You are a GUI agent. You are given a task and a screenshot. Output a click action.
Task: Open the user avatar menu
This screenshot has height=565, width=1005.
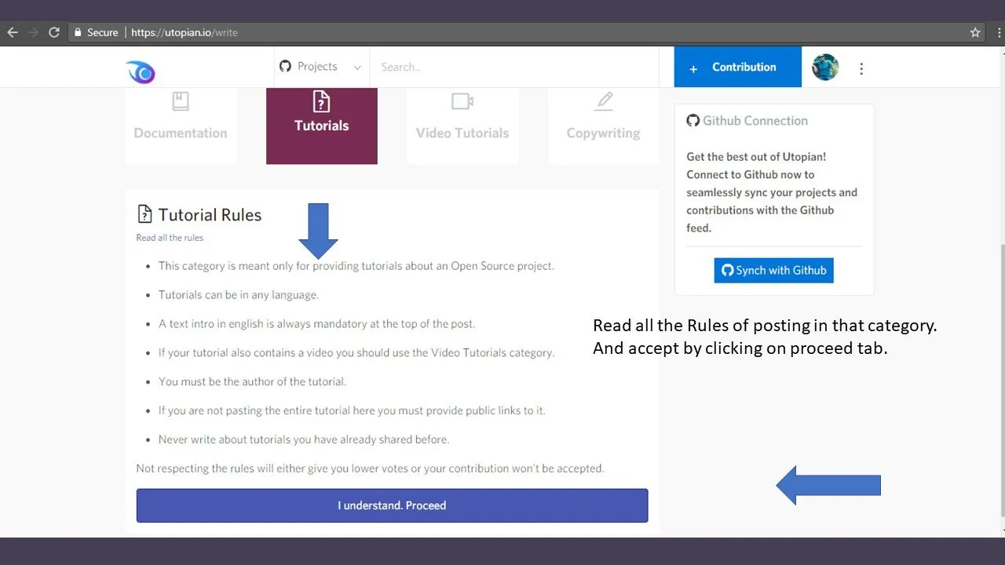click(x=825, y=67)
